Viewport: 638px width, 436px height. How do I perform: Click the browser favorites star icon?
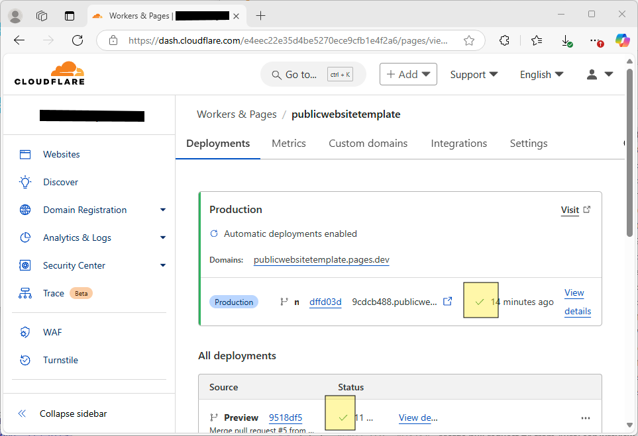(x=469, y=40)
